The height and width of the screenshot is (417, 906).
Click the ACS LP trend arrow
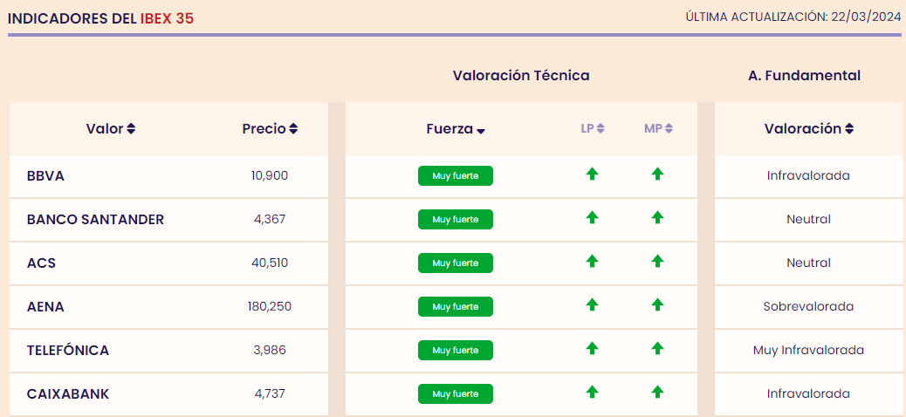[592, 262]
